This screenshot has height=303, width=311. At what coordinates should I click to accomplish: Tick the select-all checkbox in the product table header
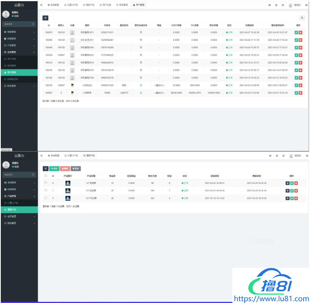46,176
